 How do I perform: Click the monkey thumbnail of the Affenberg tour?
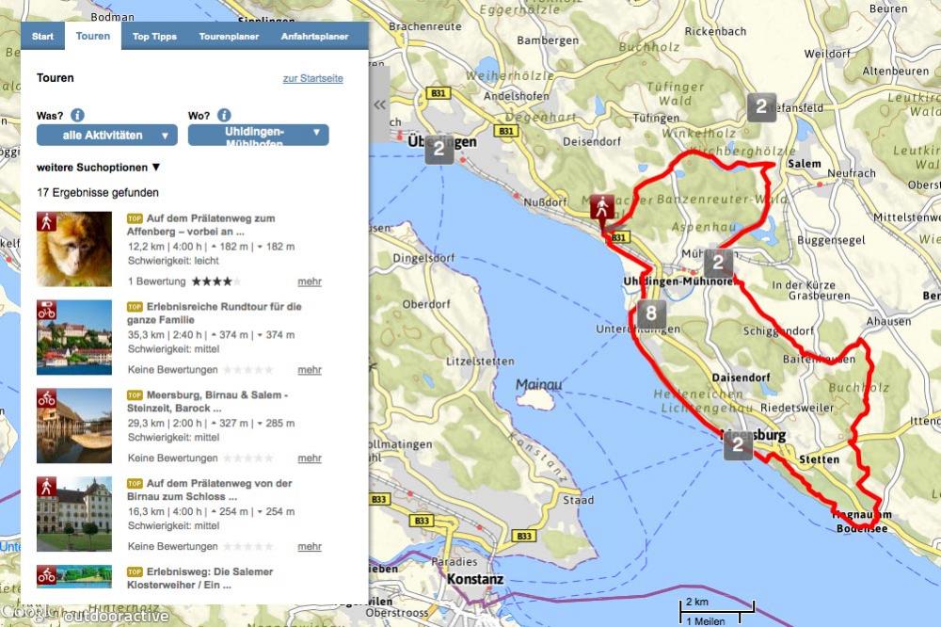point(74,249)
